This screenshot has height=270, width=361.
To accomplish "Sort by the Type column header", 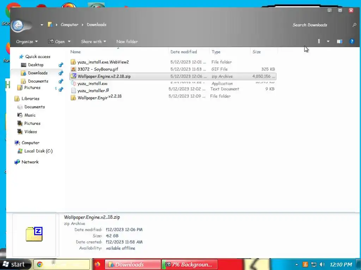I will click(216, 52).
